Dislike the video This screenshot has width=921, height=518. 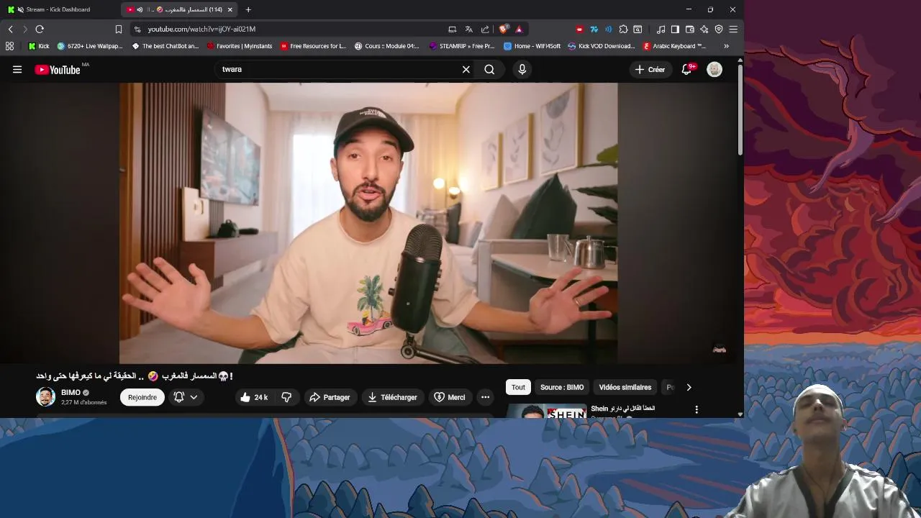click(x=286, y=397)
